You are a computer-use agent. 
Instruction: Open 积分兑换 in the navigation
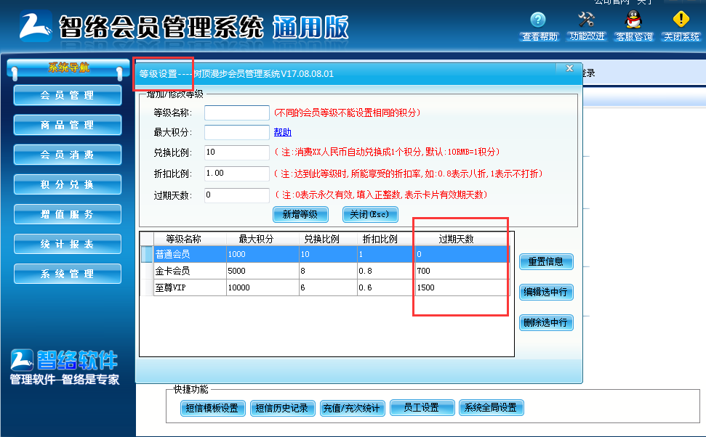pyautogui.click(x=68, y=185)
